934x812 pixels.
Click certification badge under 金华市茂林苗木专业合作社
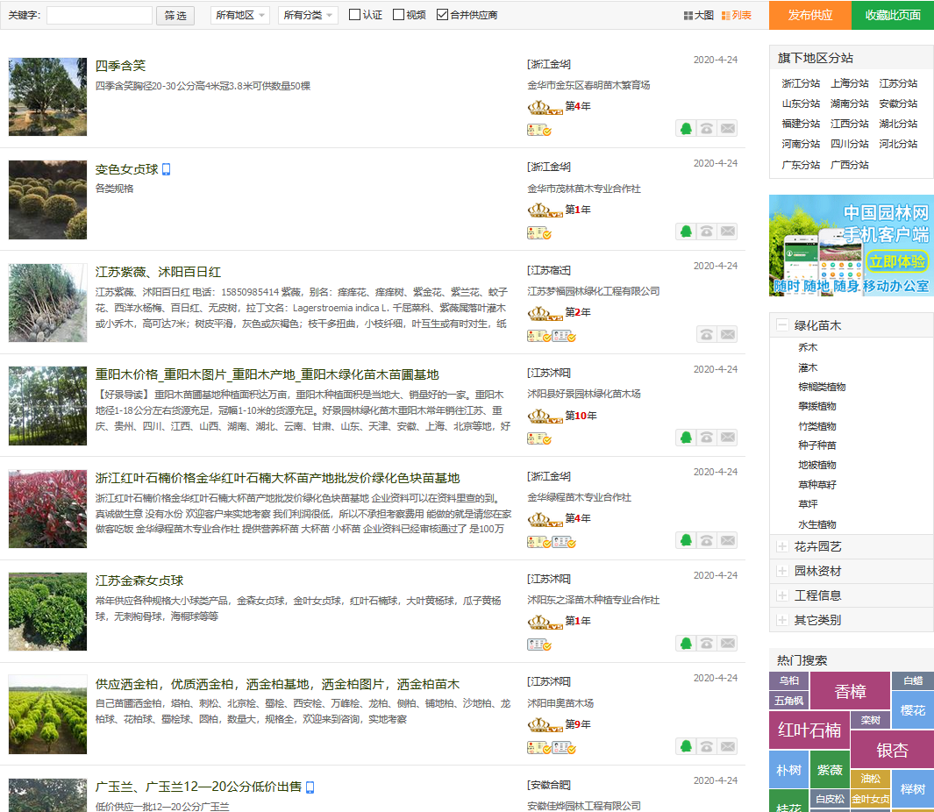pyautogui.click(x=539, y=232)
